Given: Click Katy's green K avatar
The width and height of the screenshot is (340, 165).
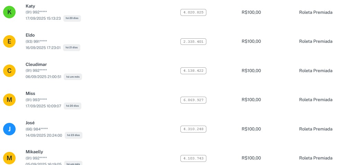Looking at the screenshot, I should 9,12.
